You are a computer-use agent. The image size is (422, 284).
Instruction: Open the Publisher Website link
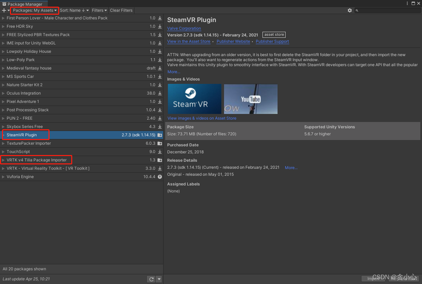tap(233, 41)
